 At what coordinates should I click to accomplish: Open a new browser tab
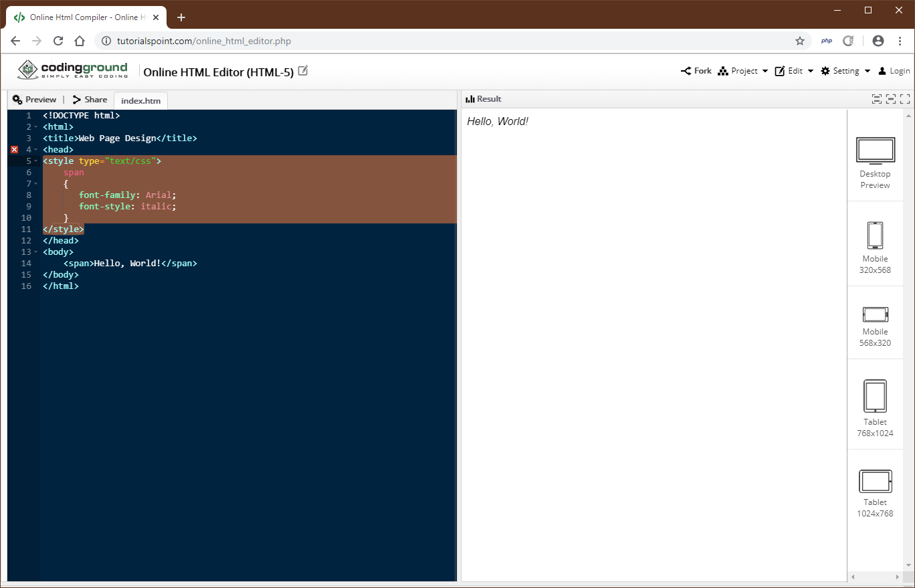pos(181,17)
